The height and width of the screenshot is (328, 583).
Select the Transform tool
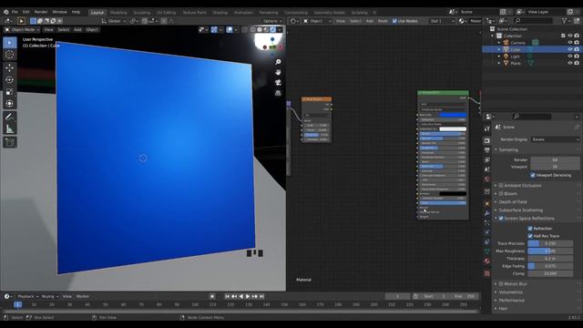[10, 103]
